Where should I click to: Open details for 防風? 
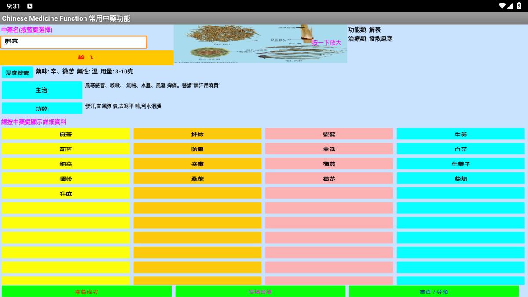point(198,149)
